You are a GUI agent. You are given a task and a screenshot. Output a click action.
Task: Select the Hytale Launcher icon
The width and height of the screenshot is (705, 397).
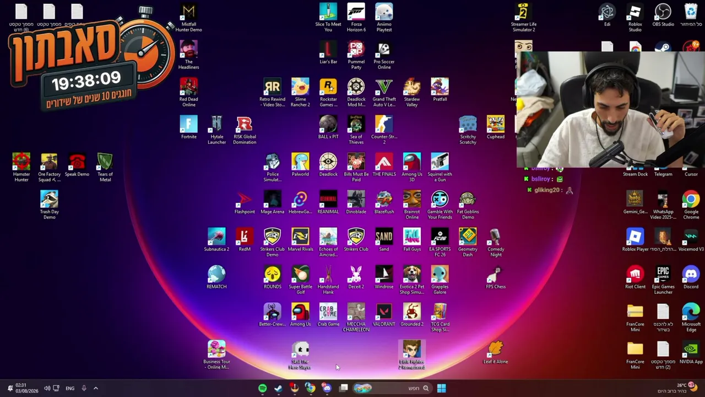pos(216,130)
